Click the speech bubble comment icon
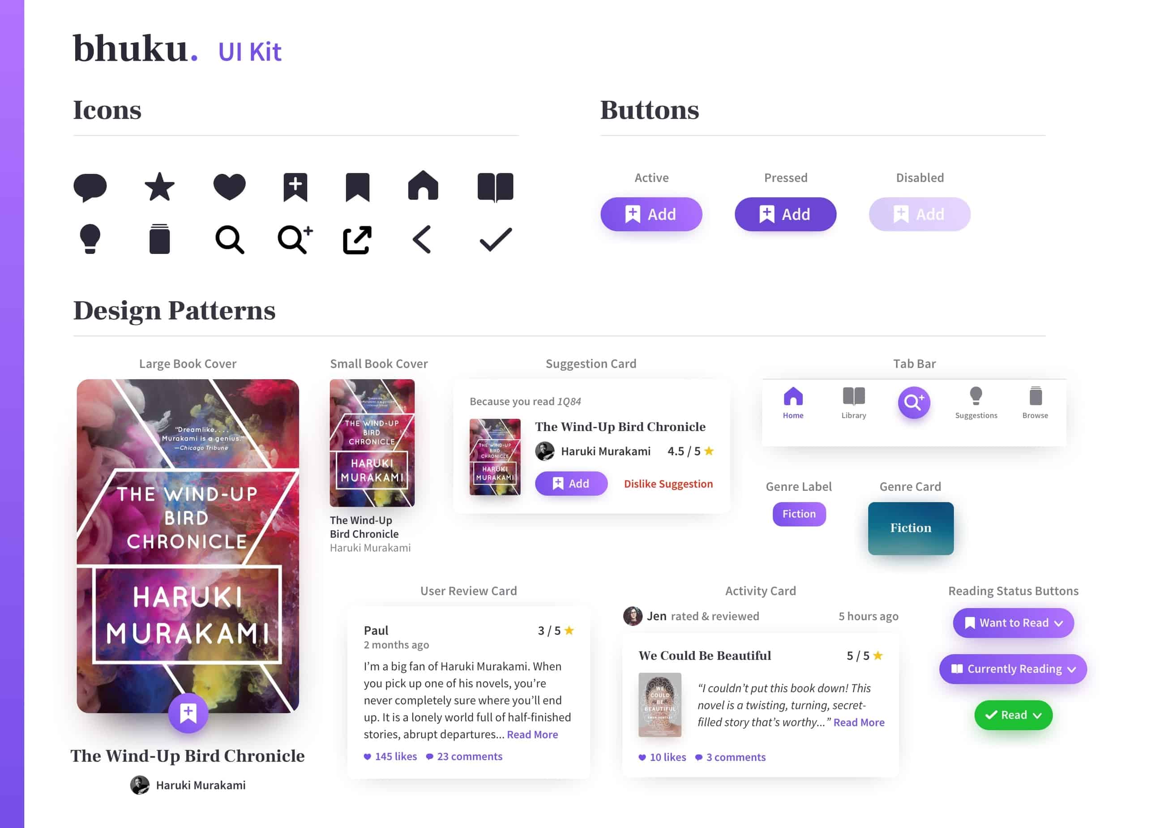The image size is (1164, 828). tap(90, 187)
